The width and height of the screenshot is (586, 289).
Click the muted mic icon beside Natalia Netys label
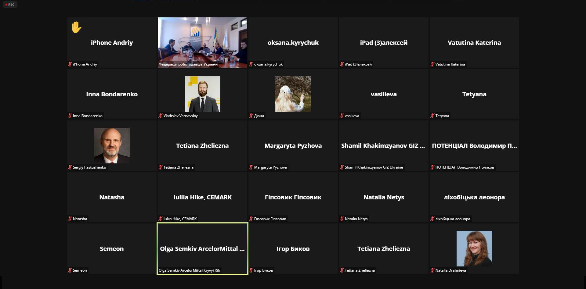(342, 219)
